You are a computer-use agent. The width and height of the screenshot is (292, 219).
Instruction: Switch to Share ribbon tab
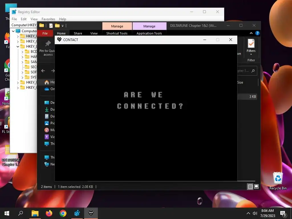(78, 33)
